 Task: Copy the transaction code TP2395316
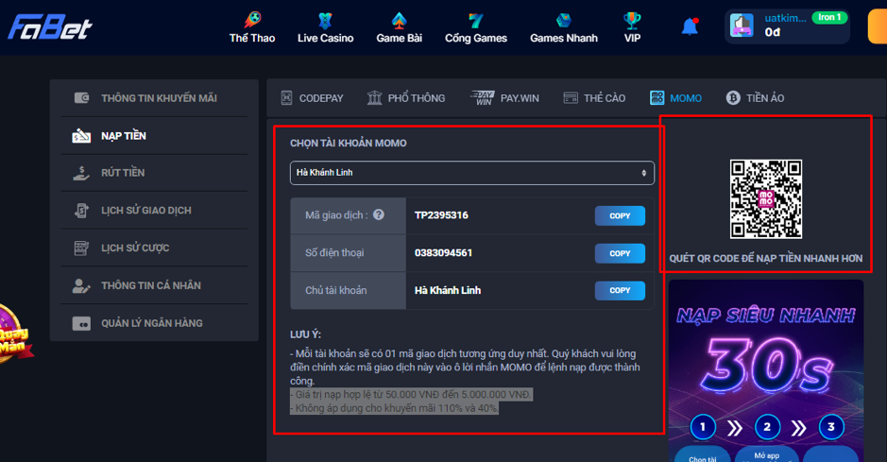620,215
